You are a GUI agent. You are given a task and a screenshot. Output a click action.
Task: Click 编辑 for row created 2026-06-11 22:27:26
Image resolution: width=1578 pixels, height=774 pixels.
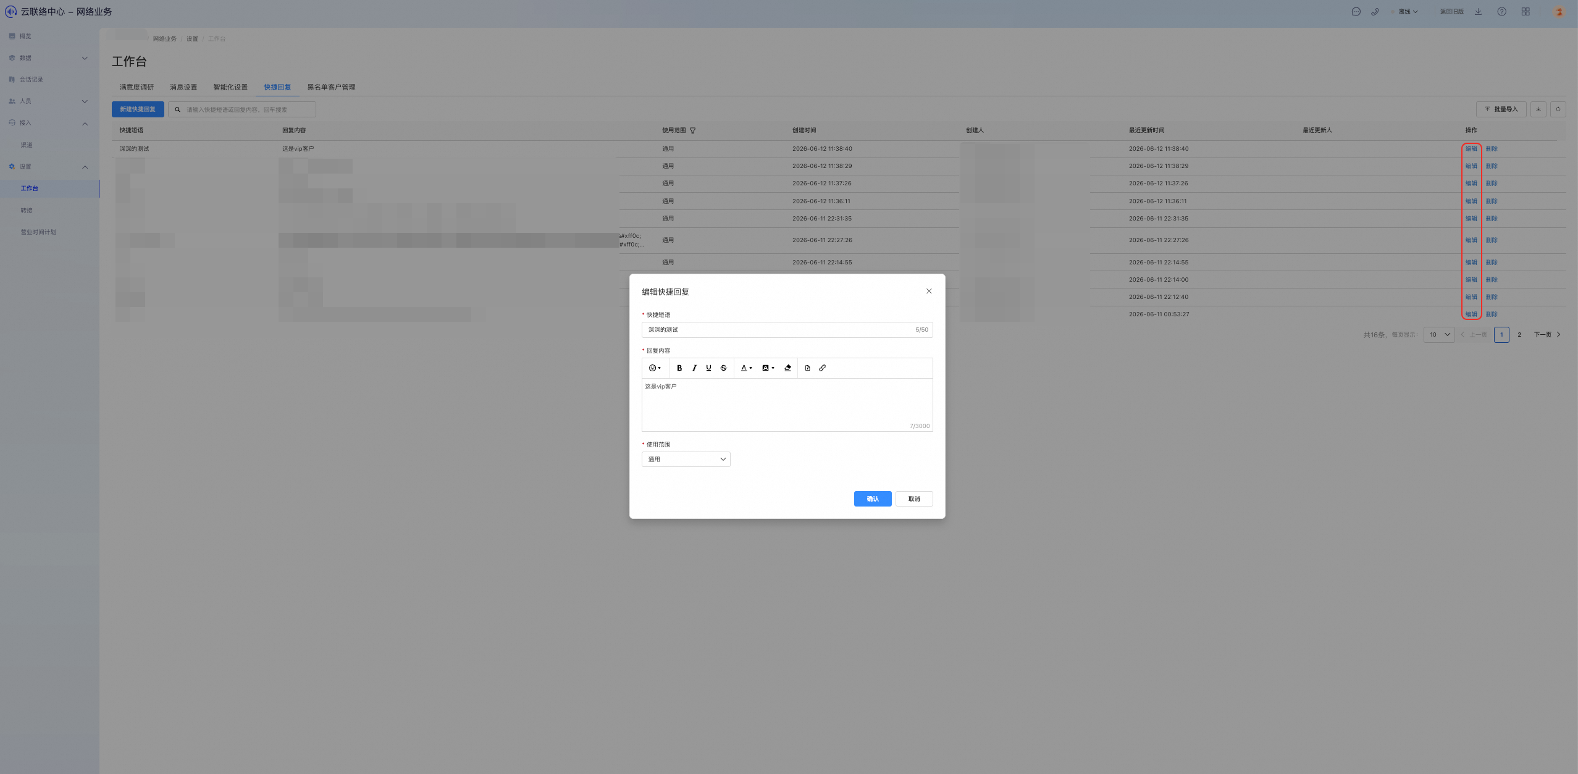[x=1471, y=240]
